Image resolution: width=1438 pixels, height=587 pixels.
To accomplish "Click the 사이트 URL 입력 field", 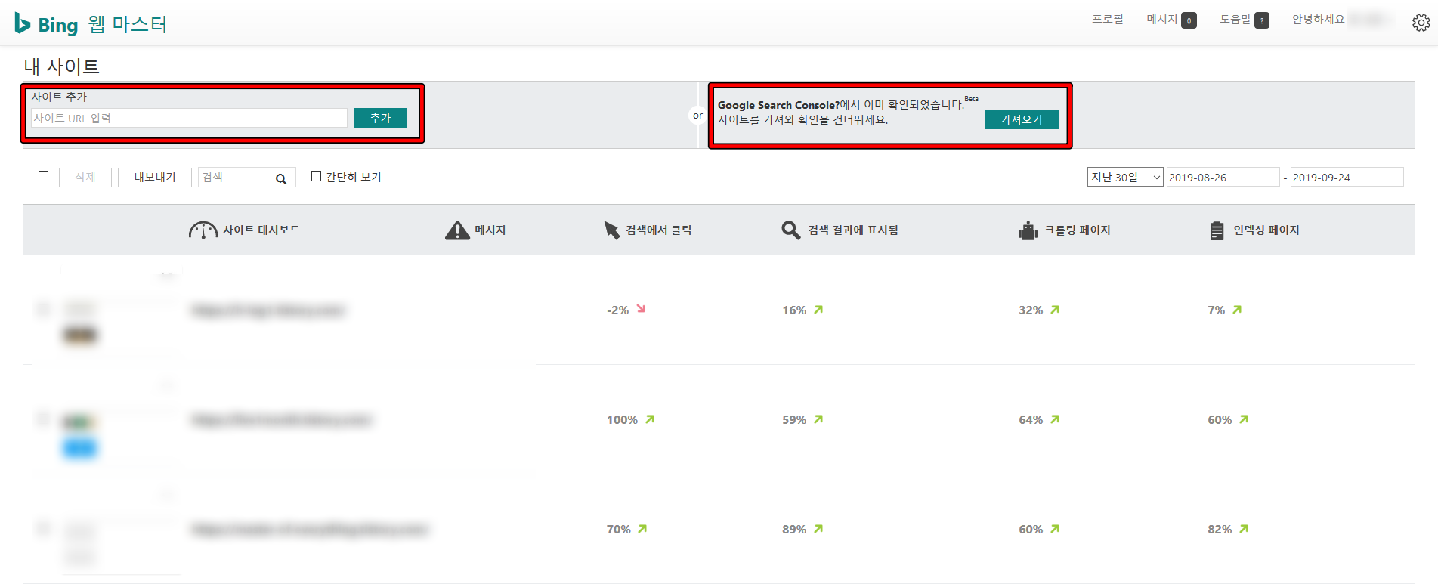I will pyautogui.click(x=189, y=118).
